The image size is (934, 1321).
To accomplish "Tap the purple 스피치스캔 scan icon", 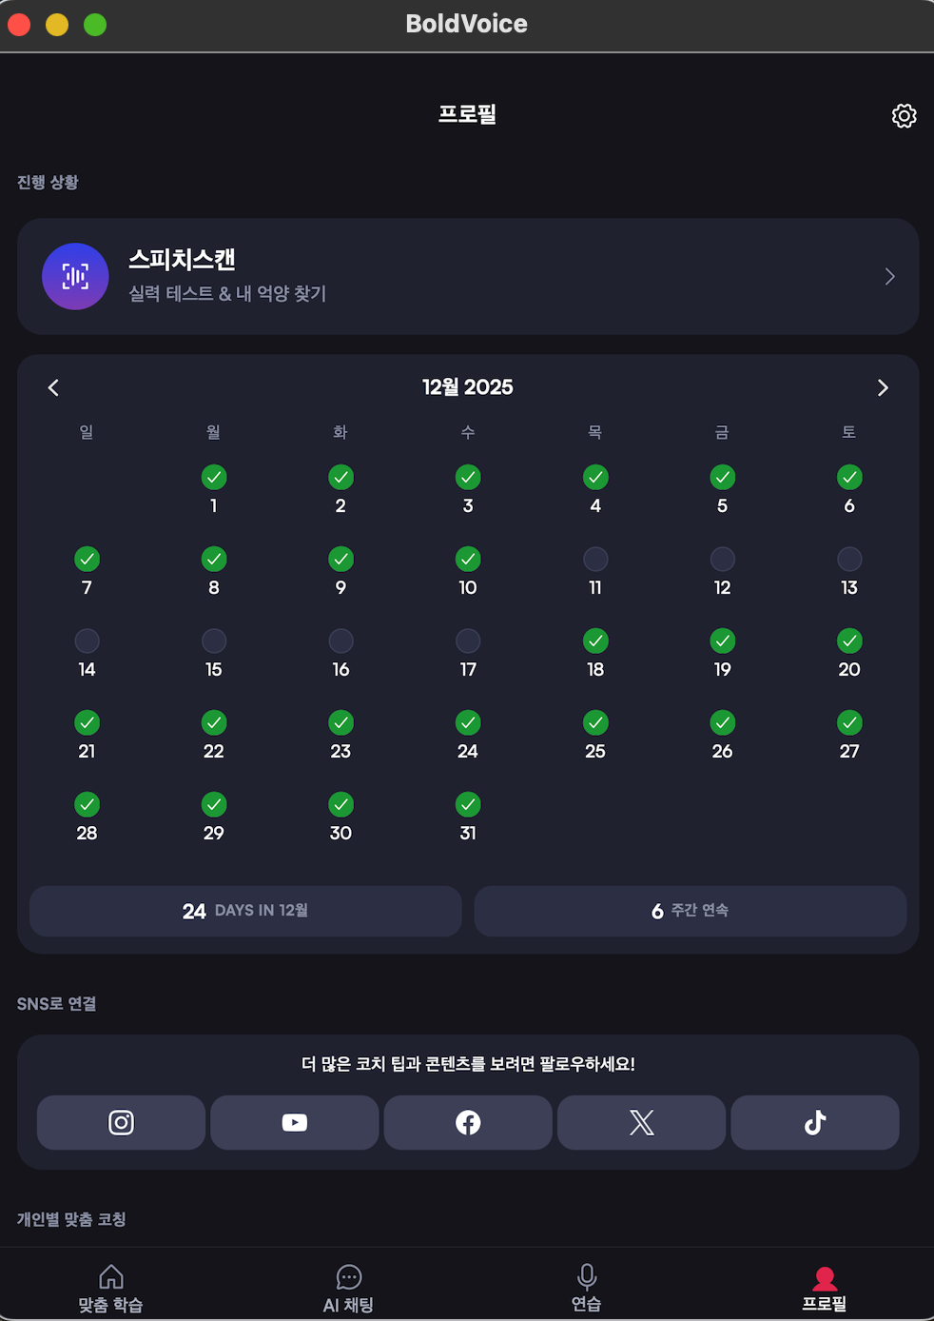I will click(75, 276).
